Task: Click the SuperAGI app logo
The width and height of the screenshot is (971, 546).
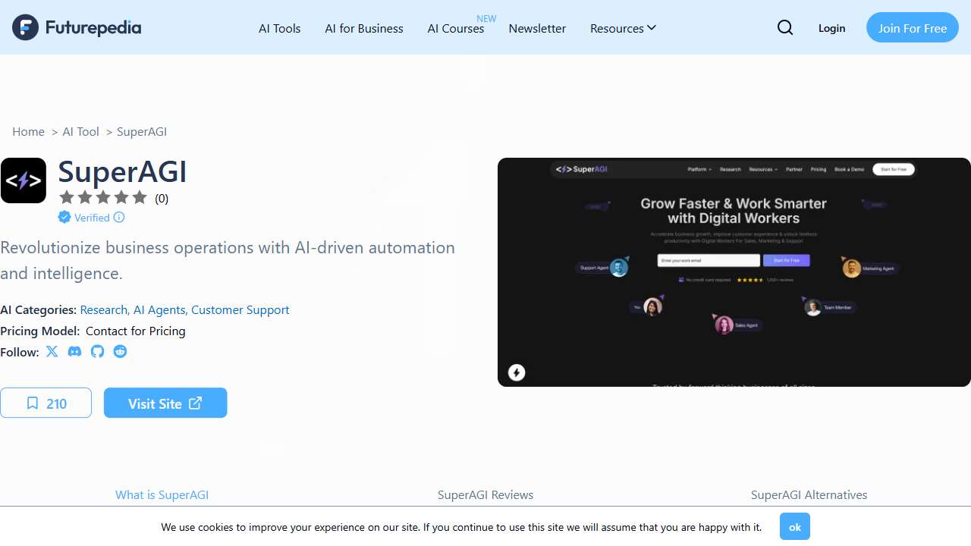Action: (24, 180)
